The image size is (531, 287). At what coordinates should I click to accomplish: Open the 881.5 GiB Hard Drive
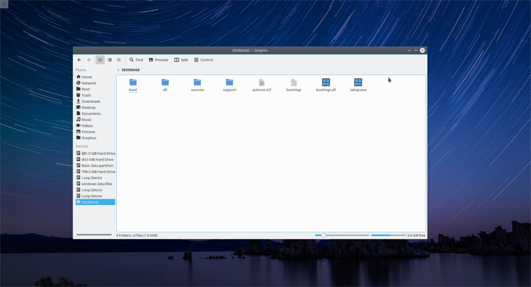[98, 153]
